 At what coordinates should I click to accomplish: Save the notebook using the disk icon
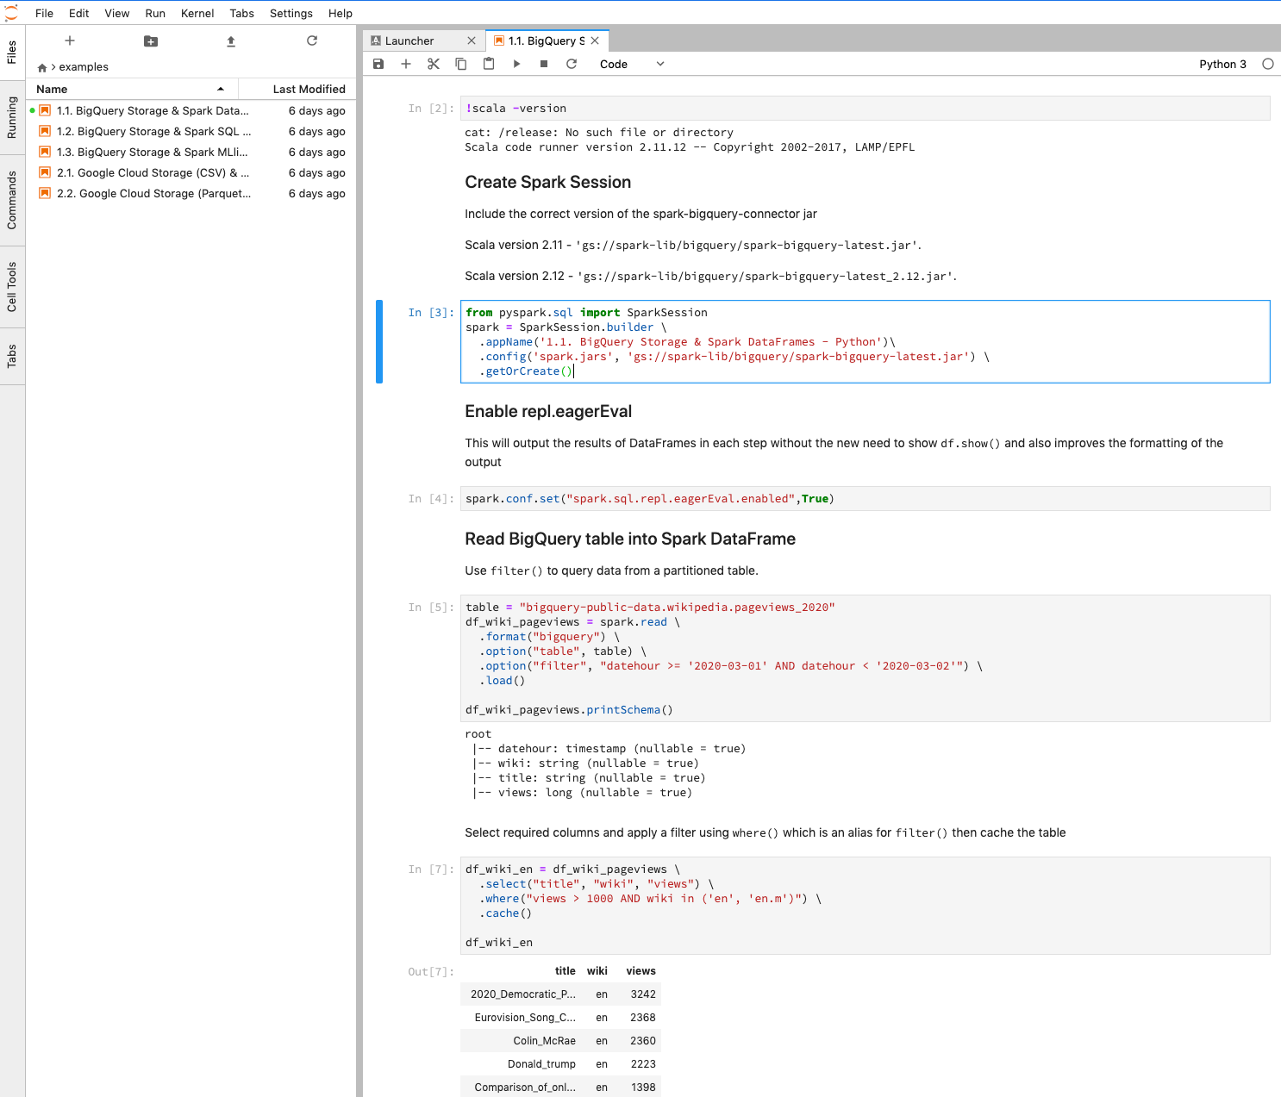pyautogui.click(x=378, y=64)
